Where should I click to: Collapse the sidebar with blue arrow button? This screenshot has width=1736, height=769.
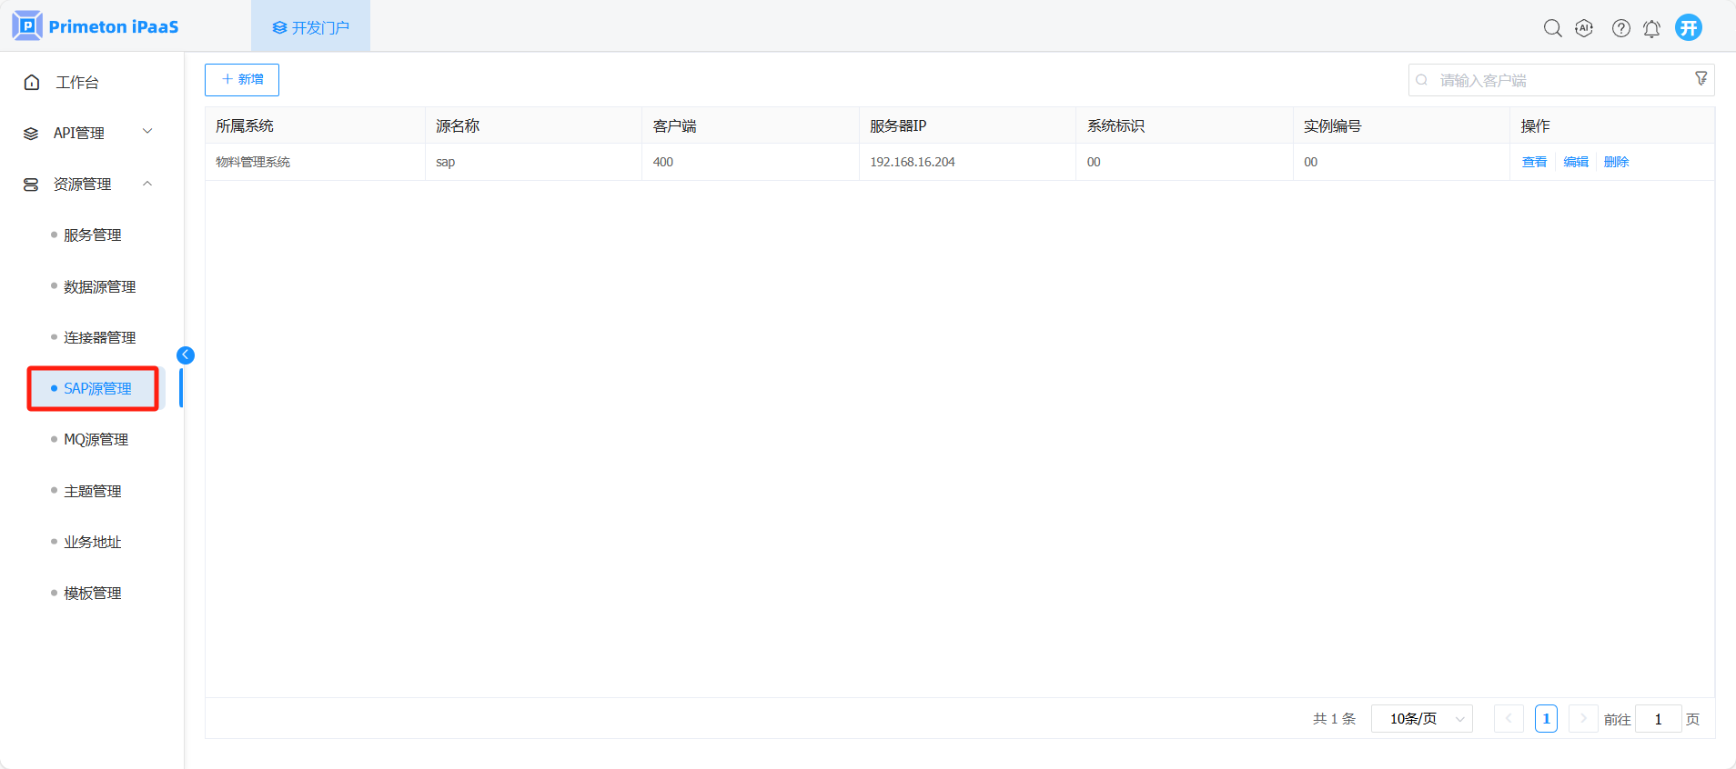pos(186,355)
